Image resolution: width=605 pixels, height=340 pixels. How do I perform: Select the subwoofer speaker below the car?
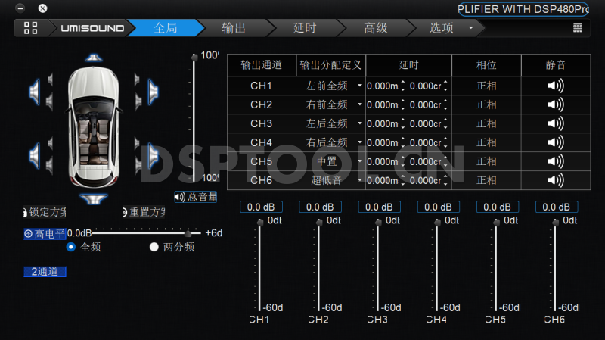coord(93,199)
